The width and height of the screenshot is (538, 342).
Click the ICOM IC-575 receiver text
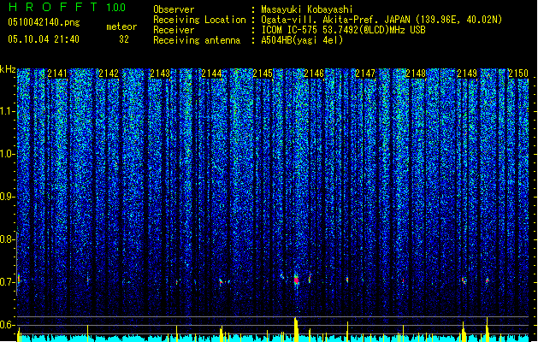point(343,30)
